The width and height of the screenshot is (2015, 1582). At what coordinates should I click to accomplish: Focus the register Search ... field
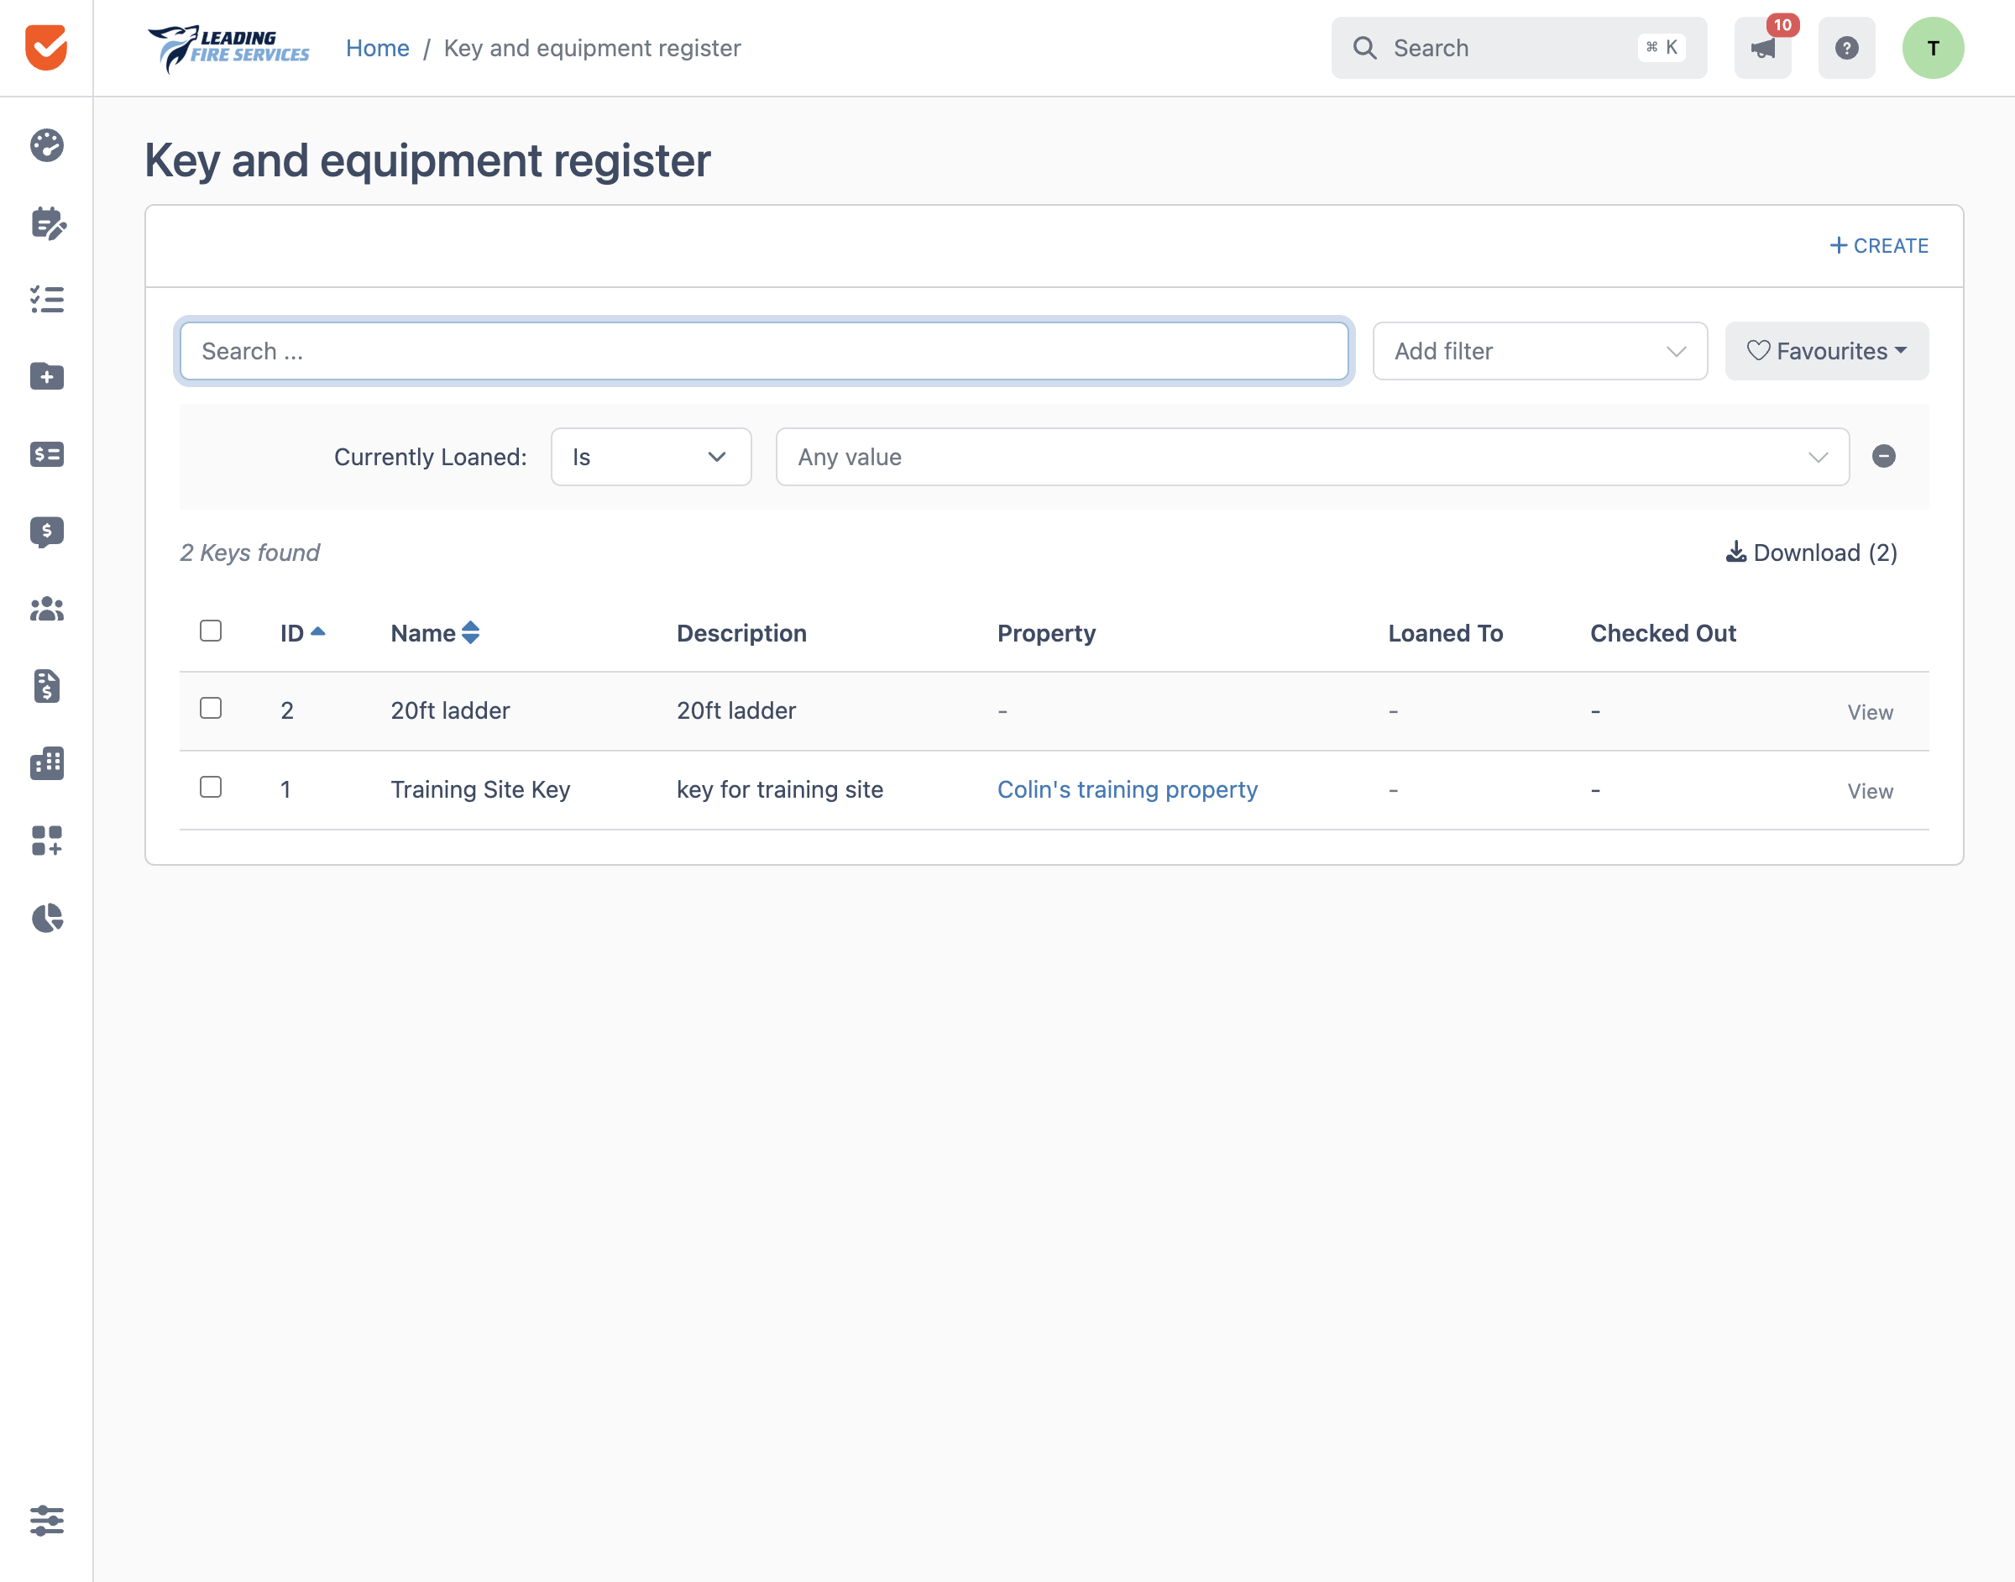click(x=764, y=351)
